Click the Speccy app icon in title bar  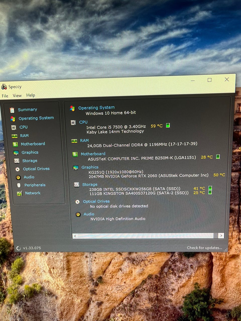4,87
